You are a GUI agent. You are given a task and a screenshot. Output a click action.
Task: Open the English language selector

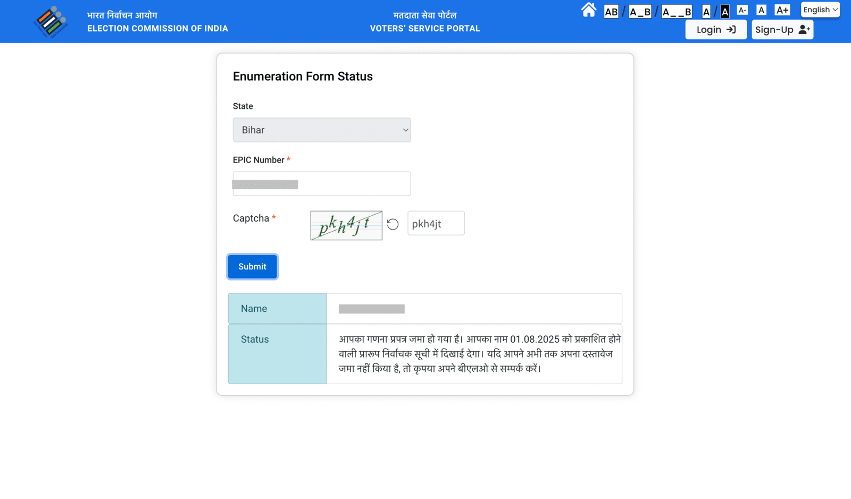point(820,10)
